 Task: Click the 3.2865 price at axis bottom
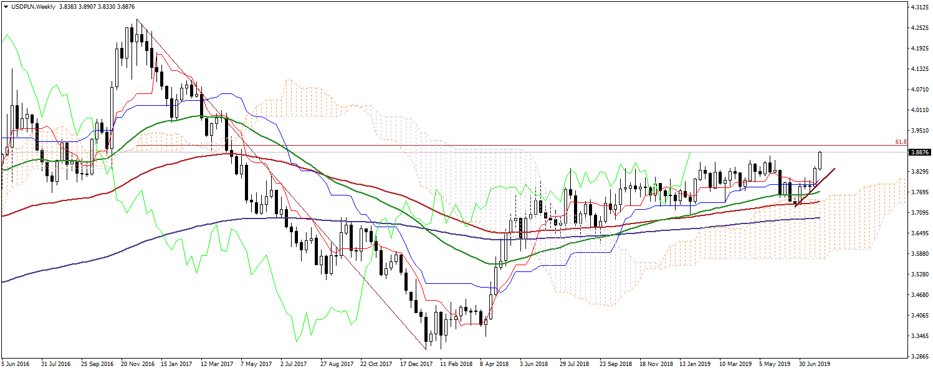917,357
